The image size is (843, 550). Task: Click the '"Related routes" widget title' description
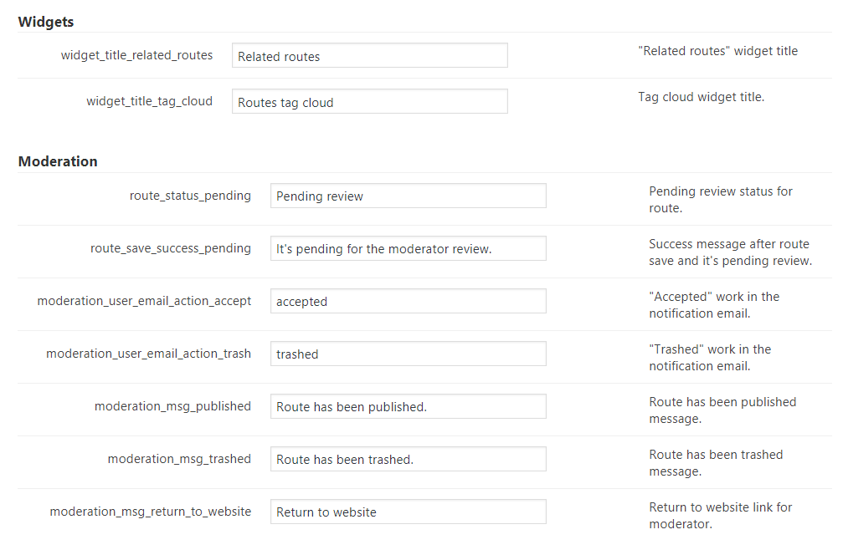coord(717,51)
